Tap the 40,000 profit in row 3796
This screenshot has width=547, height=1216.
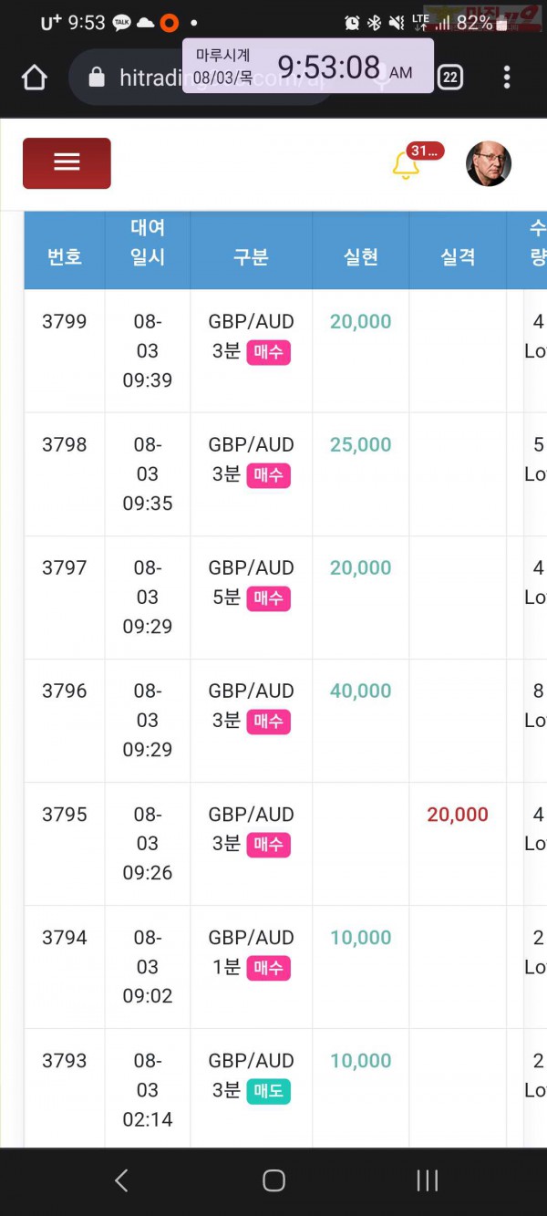pyautogui.click(x=361, y=691)
